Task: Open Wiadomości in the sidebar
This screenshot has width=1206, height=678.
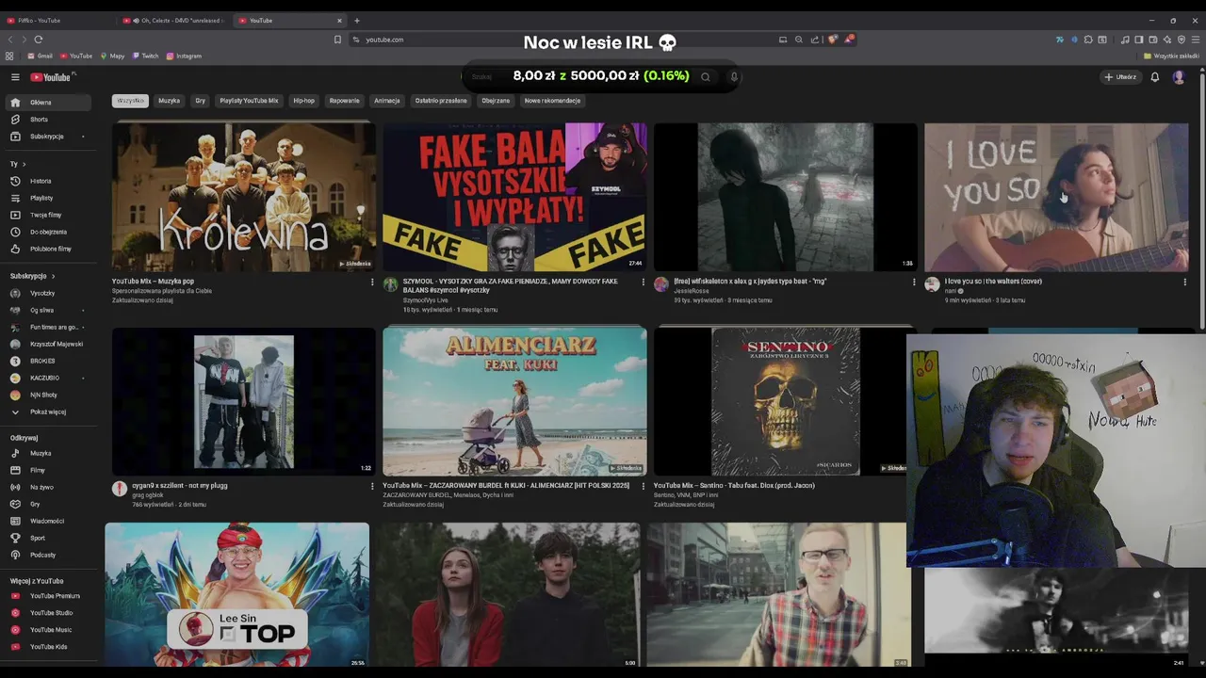Action: [x=47, y=521]
